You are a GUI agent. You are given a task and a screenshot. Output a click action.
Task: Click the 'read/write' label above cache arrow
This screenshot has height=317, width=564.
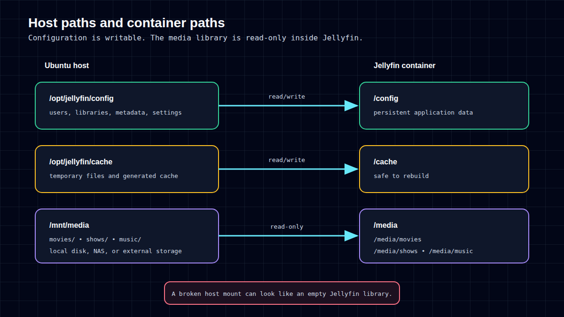click(287, 160)
